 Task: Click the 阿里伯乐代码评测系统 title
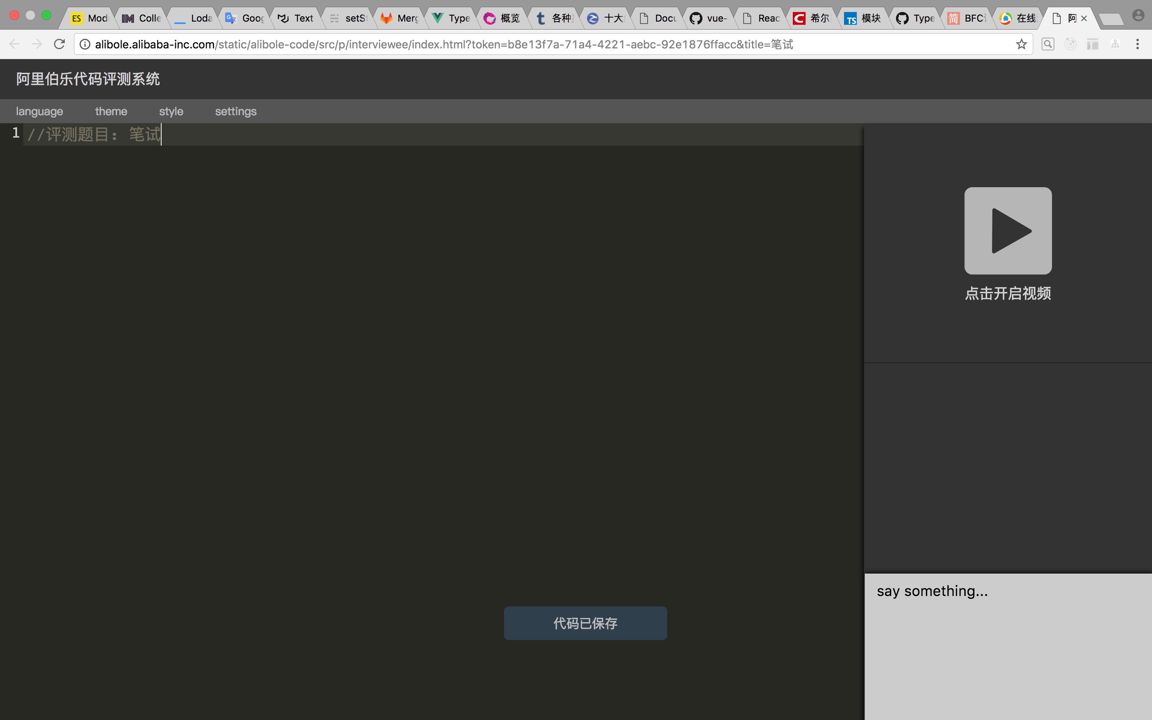click(88, 79)
